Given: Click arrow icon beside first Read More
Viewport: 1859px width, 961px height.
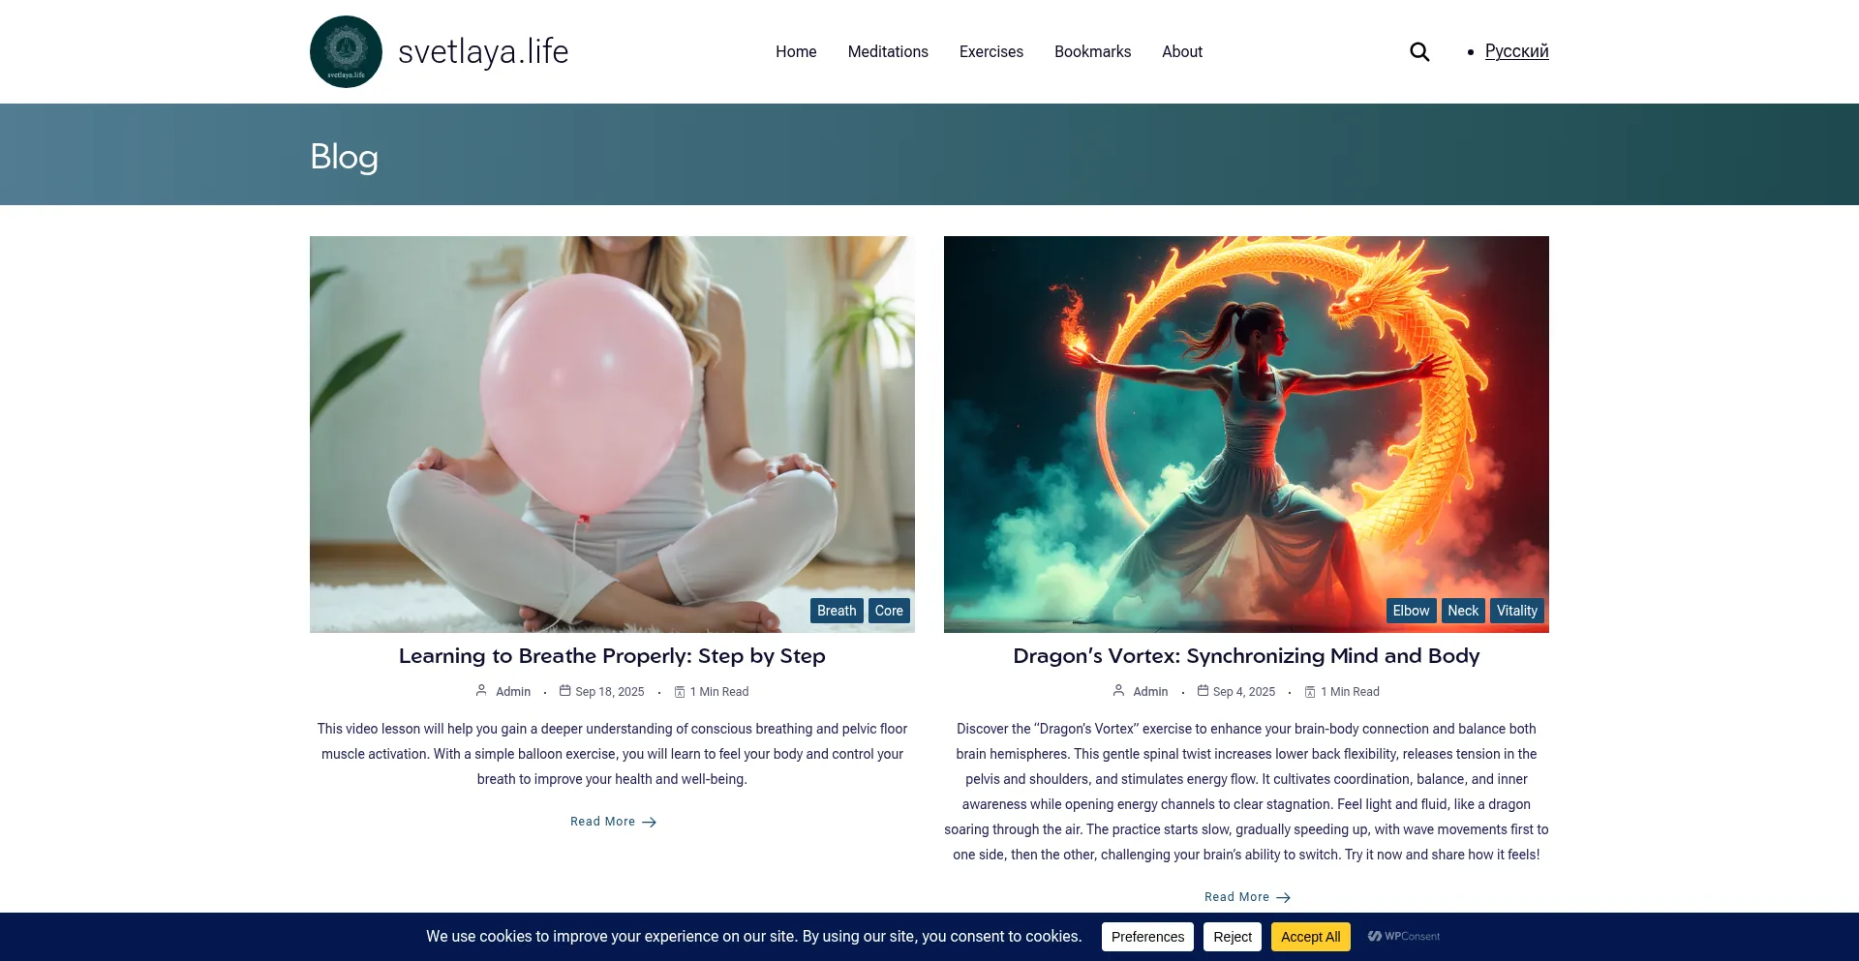Looking at the screenshot, I should pyautogui.click(x=650, y=822).
